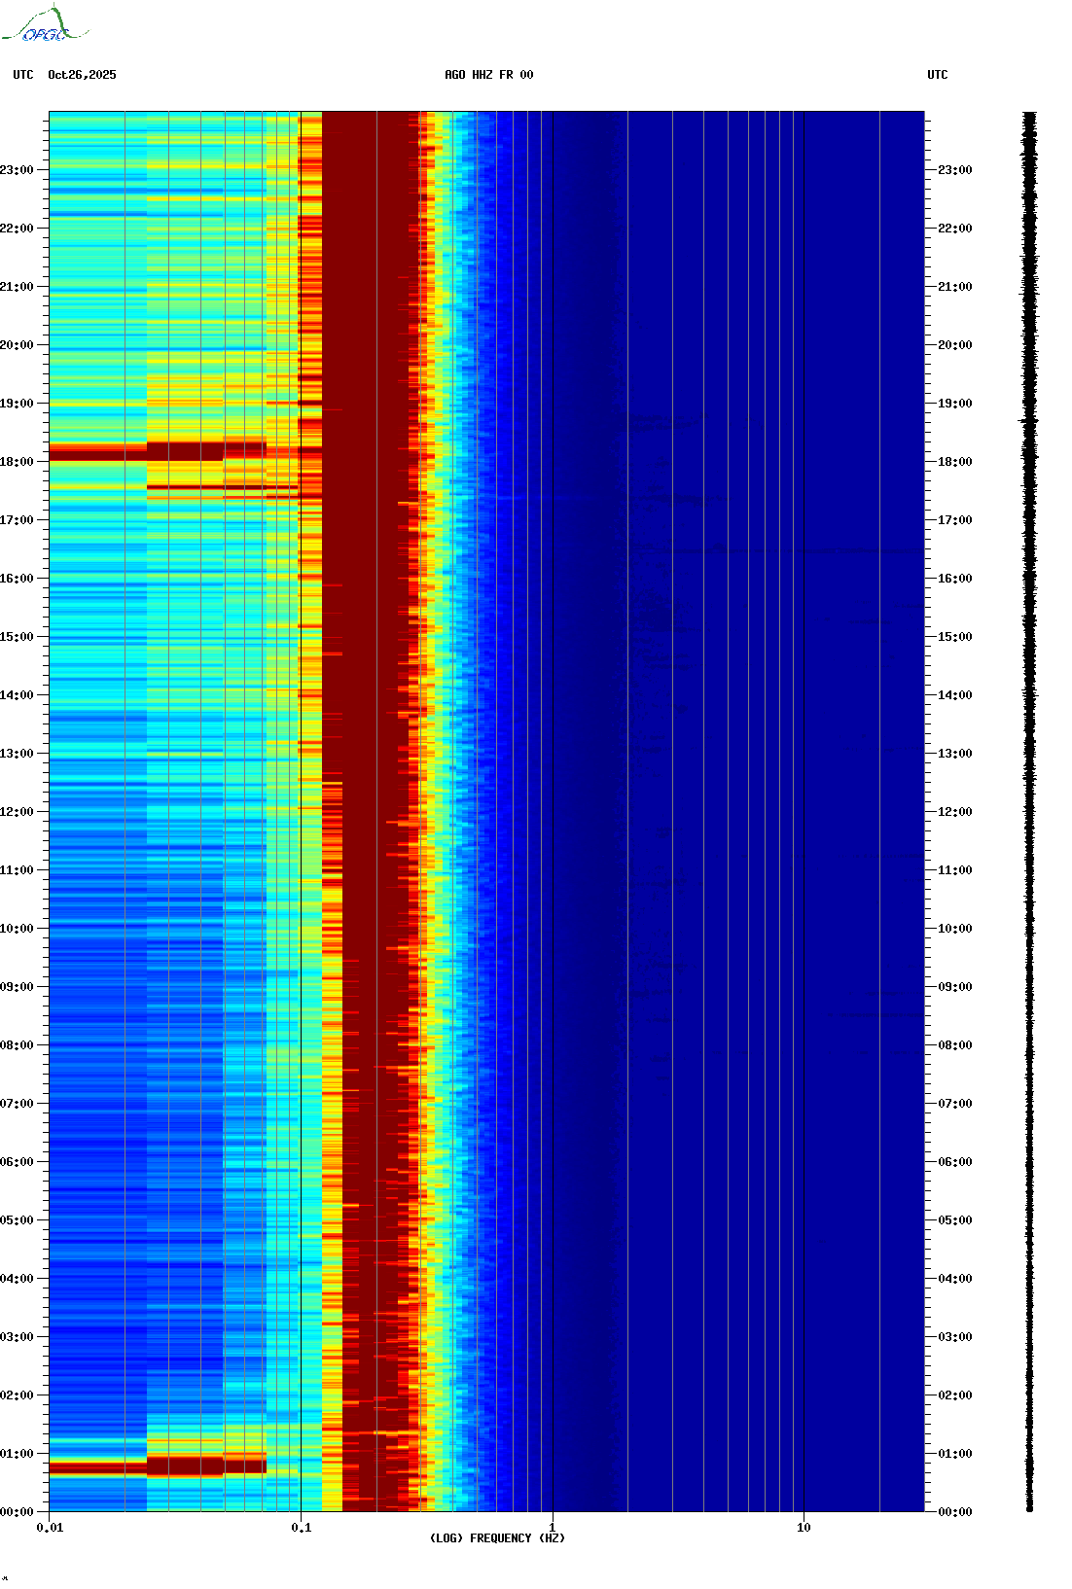
Task: Select the 18:00 tick on left time axis
Action: coord(19,462)
